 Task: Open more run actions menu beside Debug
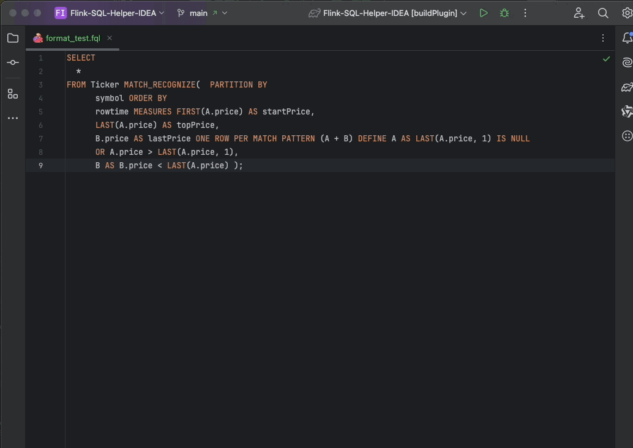point(525,13)
